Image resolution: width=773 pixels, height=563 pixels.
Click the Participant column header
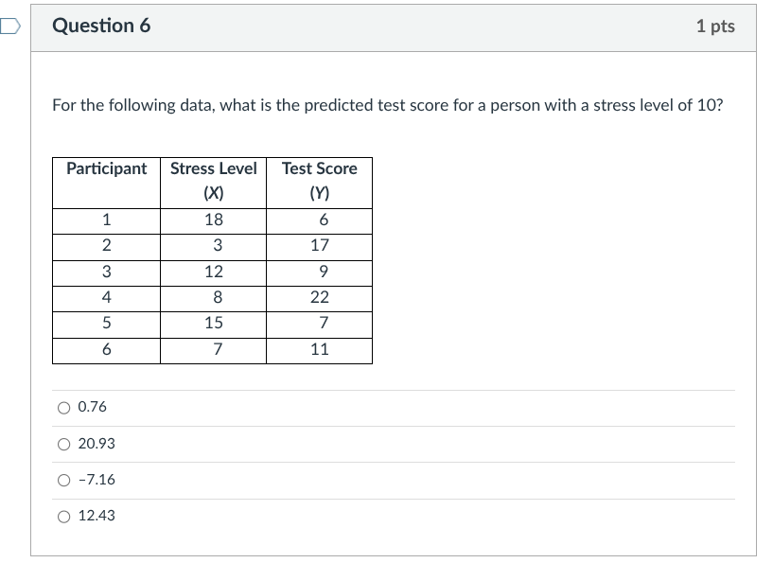pyautogui.click(x=105, y=169)
